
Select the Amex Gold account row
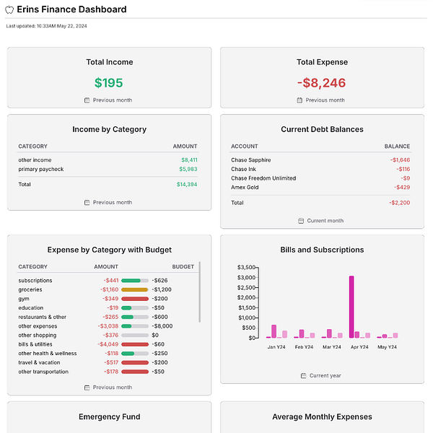tap(320, 187)
